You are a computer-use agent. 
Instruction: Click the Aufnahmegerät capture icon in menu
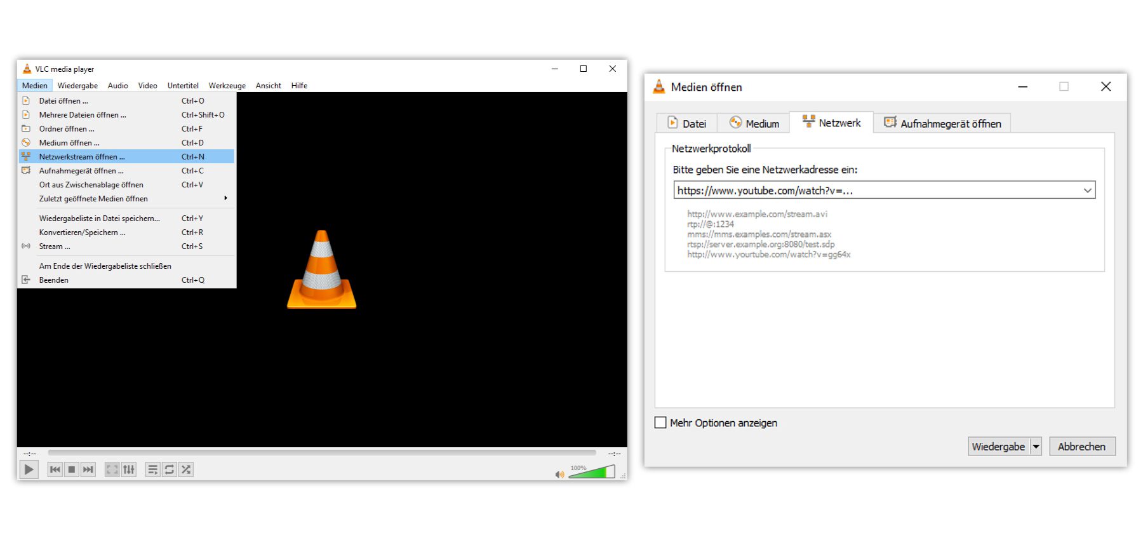pos(26,170)
